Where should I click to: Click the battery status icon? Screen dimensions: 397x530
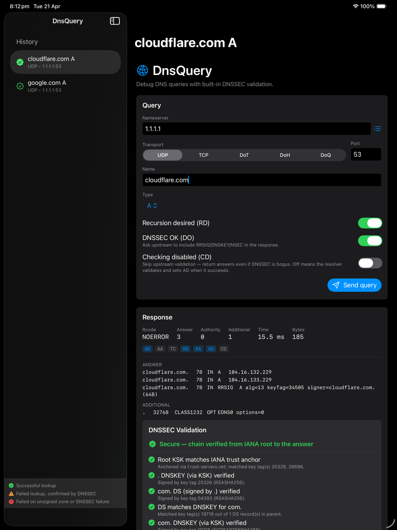[x=382, y=6]
